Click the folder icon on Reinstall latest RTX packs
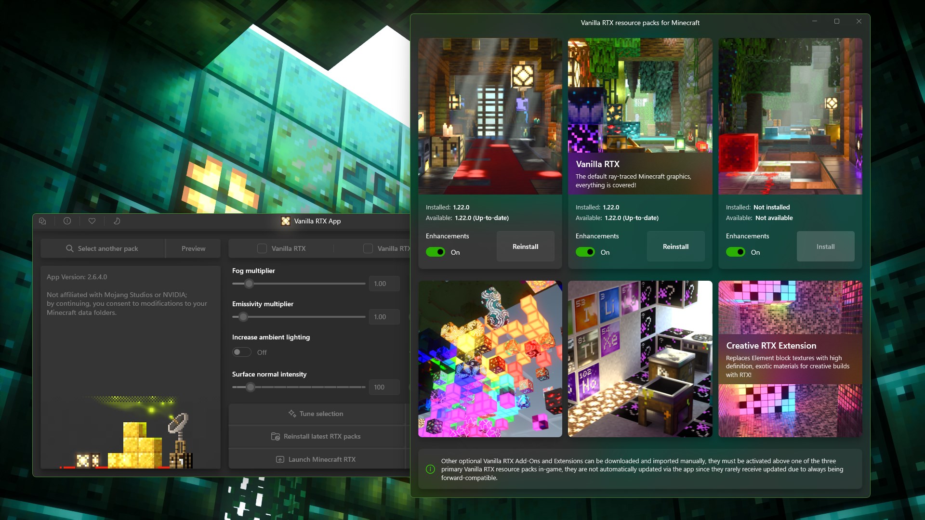Image resolution: width=925 pixels, height=520 pixels. click(275, 436)
